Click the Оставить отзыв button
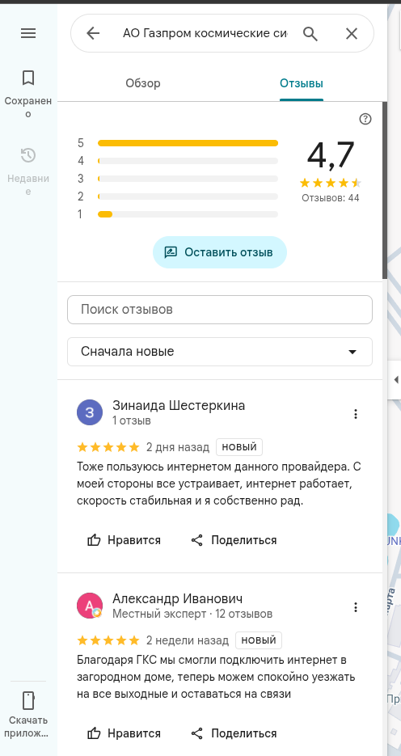Viewport: 401px width, 756px height. [220, 252]
